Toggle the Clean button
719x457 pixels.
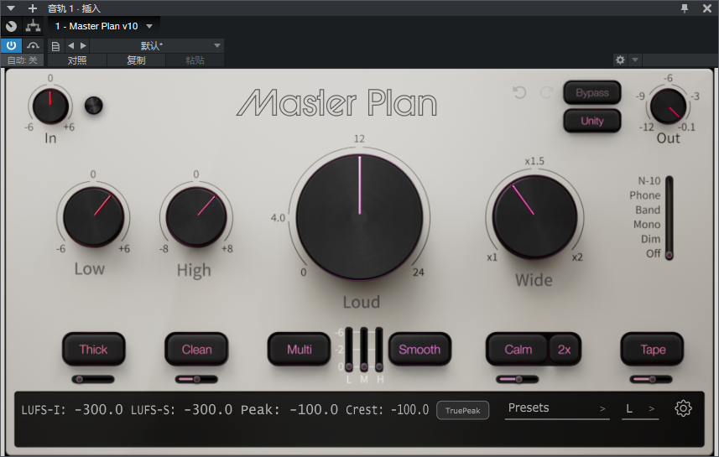[196, 350]
